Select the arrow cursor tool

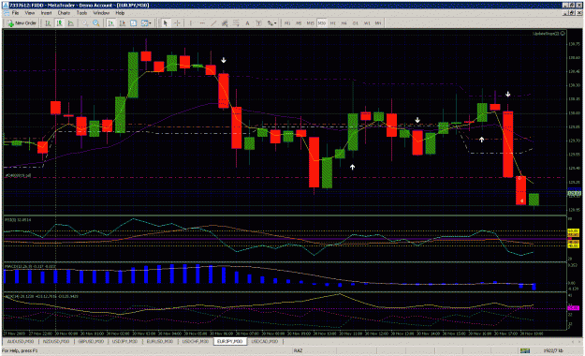166,23
